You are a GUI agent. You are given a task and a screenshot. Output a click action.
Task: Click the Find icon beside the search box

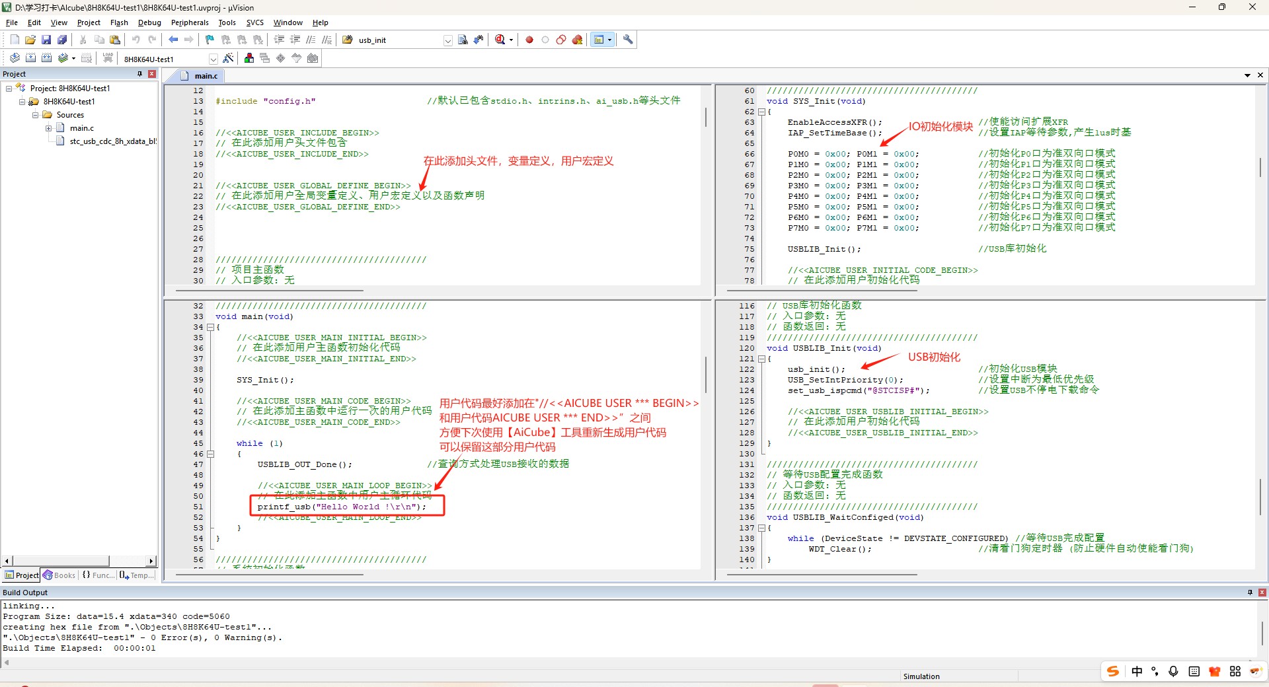tap(463, 40)
